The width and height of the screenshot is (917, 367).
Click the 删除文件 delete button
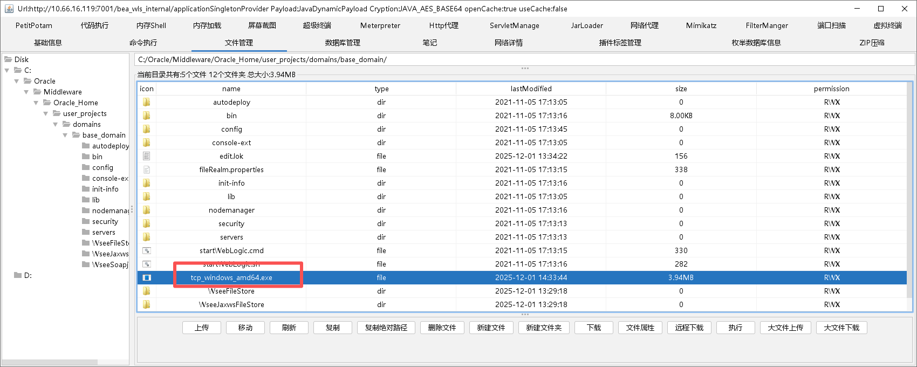point(442,328)
